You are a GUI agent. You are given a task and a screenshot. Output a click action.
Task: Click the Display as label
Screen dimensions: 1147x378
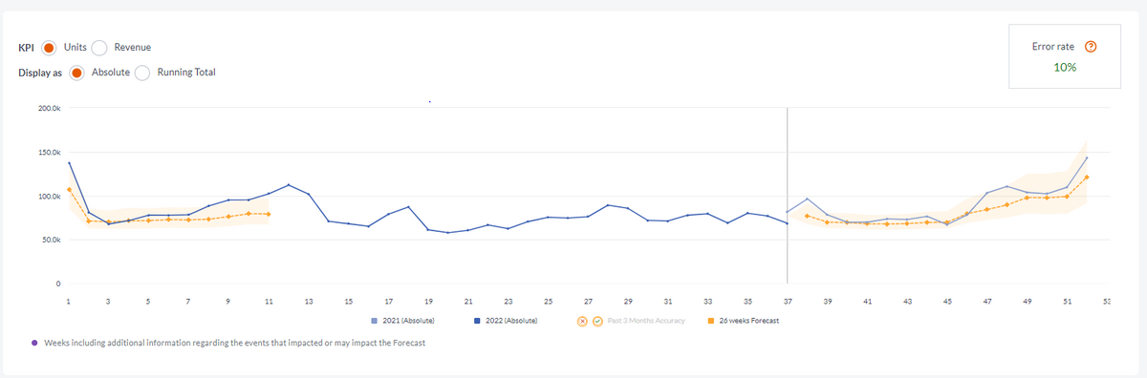point(40,73)
